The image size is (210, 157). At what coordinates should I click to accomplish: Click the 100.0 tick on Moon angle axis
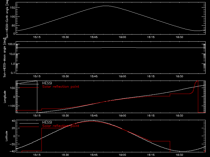point(11,44)
